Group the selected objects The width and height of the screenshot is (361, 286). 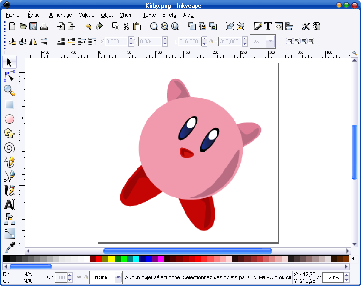(230, 26)
